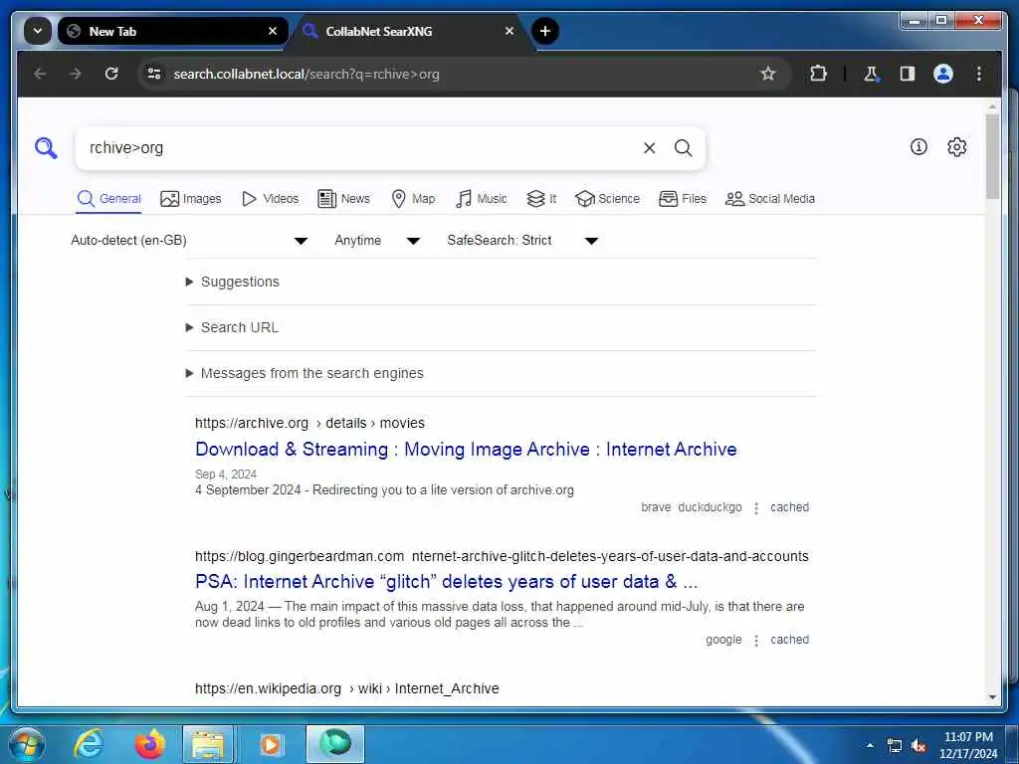Viewport: 1019px width, 764px height.
Task: Open the PSA Internet Archive glitch result
Action: coord(447,581)
